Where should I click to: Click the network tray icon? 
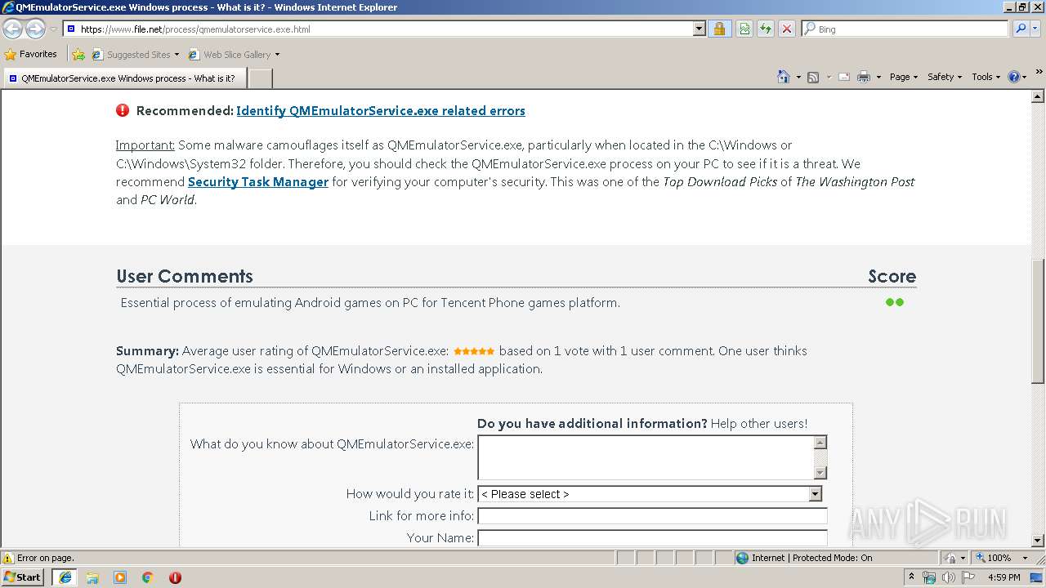929,577
